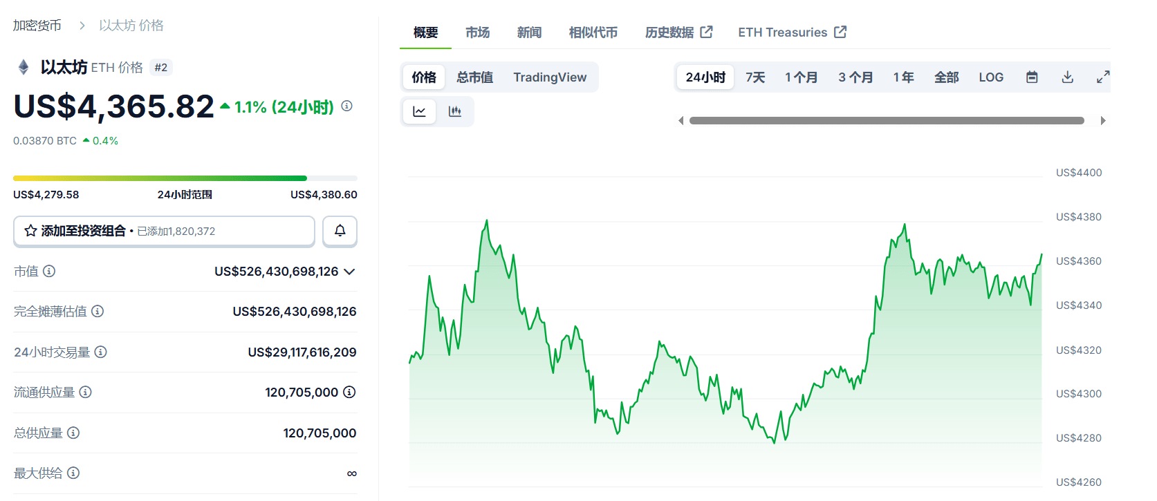The width and height of the screenshot is (1157, 501).
Task: Open the 概要 tab
Action: pyautogui.click(x=425, y=32)
